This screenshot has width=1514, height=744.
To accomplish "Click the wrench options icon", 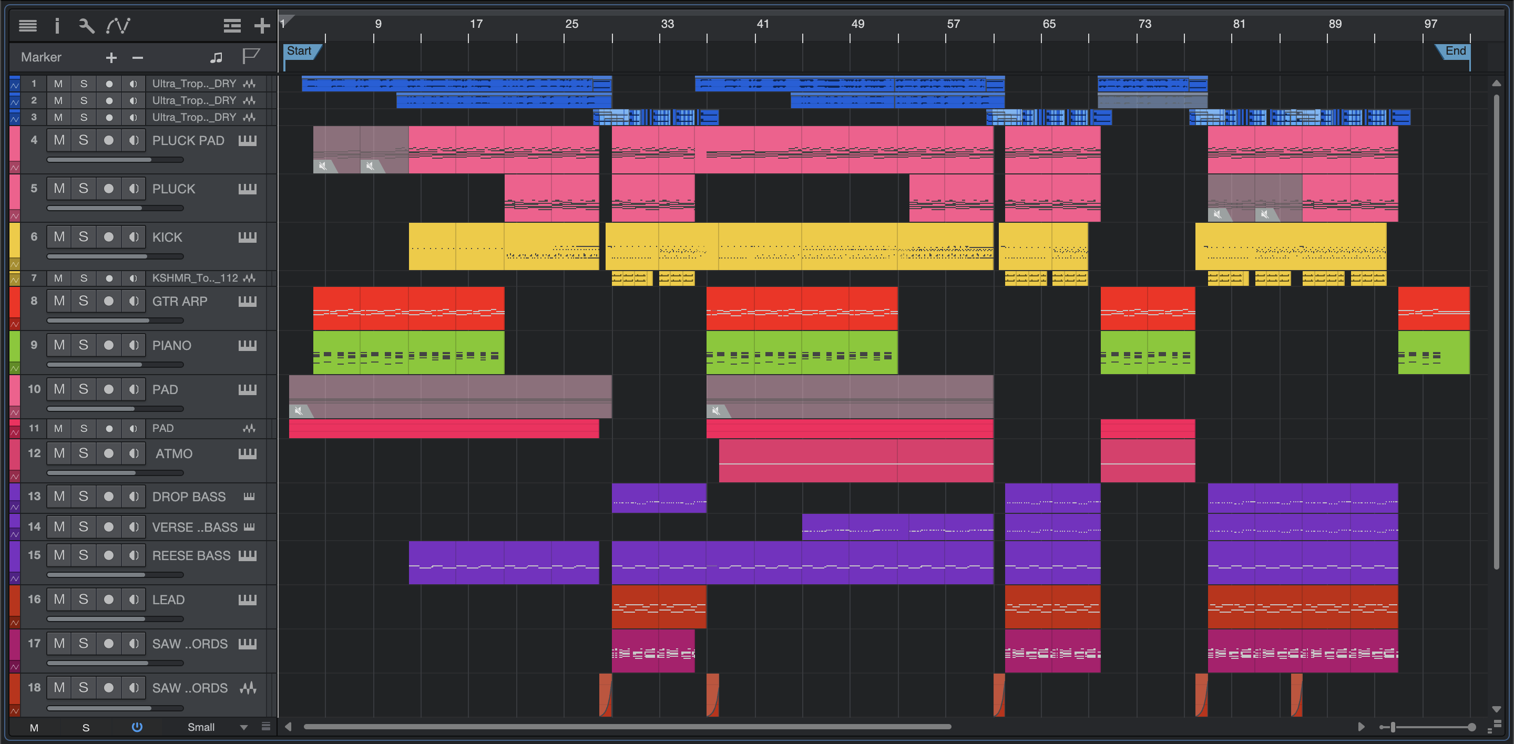I will tap(86, 26).
